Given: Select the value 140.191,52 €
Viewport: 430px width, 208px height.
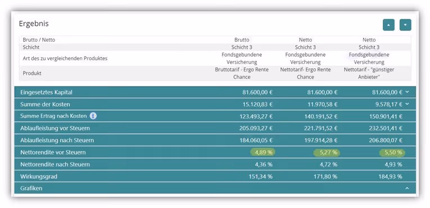Looking at the screenshot, I should 321,116.
